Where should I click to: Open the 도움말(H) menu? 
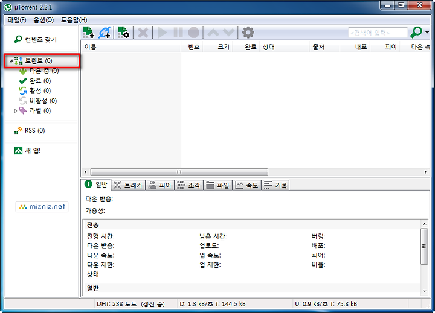[x=74, y=20]
